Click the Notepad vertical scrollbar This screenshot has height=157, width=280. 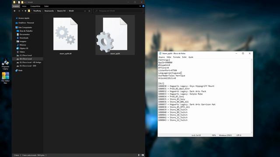(x=252, y=96)
